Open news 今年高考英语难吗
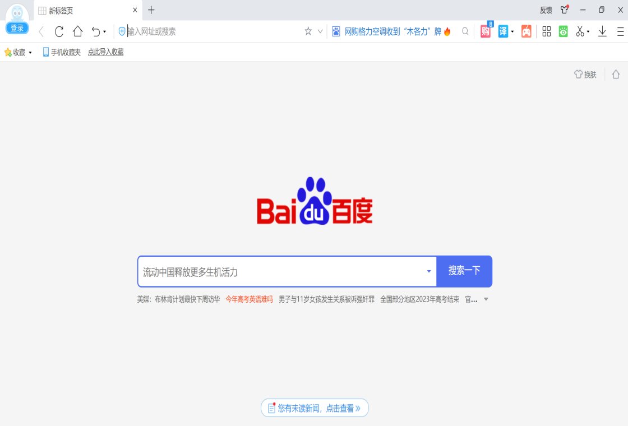 tap(249, 299)
